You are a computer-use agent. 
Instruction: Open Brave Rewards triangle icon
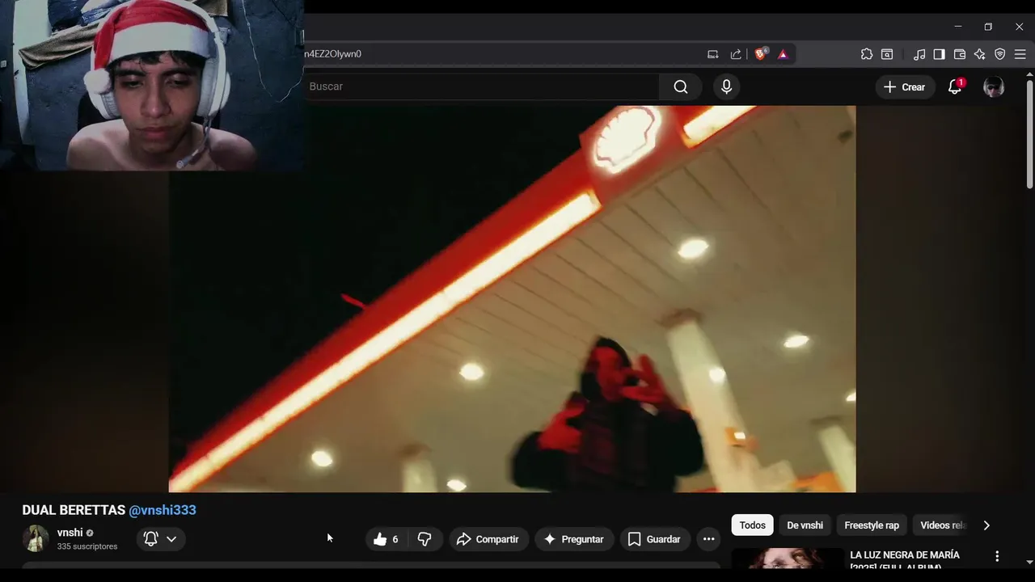[783, 54]
